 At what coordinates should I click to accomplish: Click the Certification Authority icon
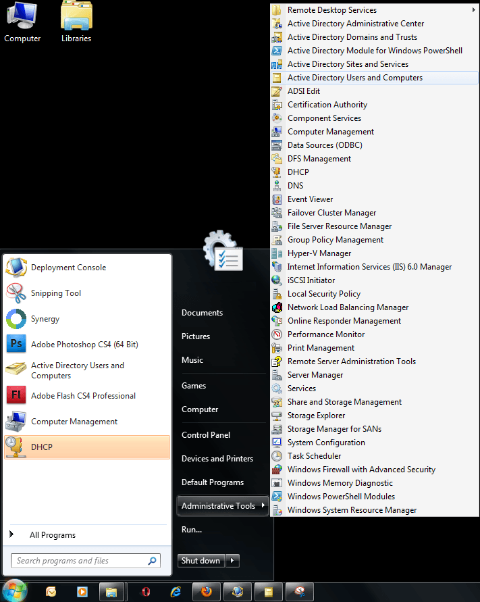[x=277, y=105]
